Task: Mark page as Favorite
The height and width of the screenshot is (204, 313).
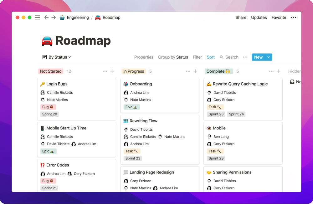Action: point(279,17)
